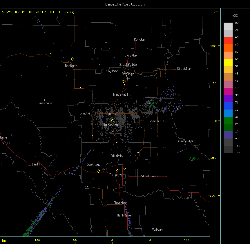Screen dimensions: 250x244
Task: Click the Okotoks label
Action: (119, 203)
